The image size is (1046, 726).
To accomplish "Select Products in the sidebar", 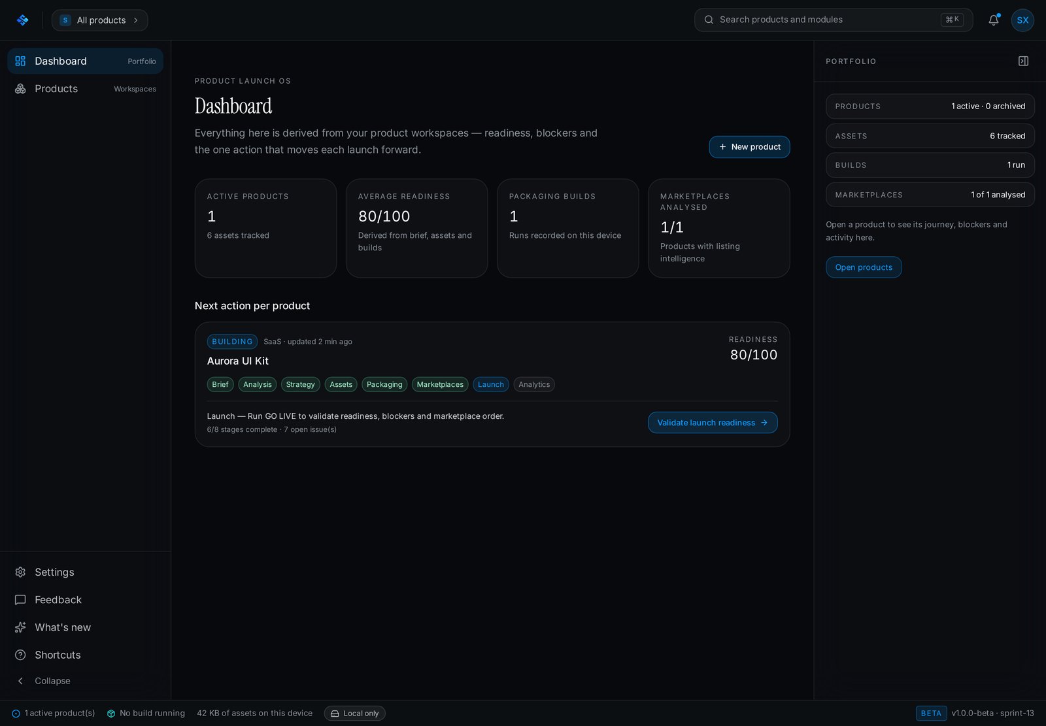I will point(86,89).
